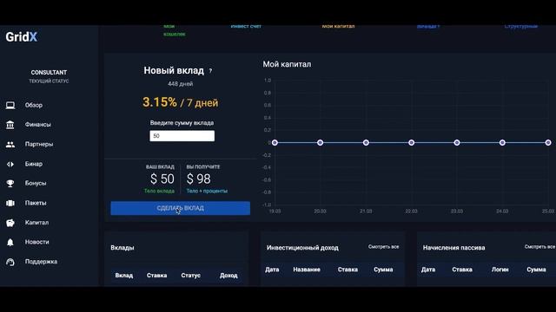This screenshot has height=312, width=556.
Task: Click the Капитал piggy bank icon
Action: pos(10,223)
